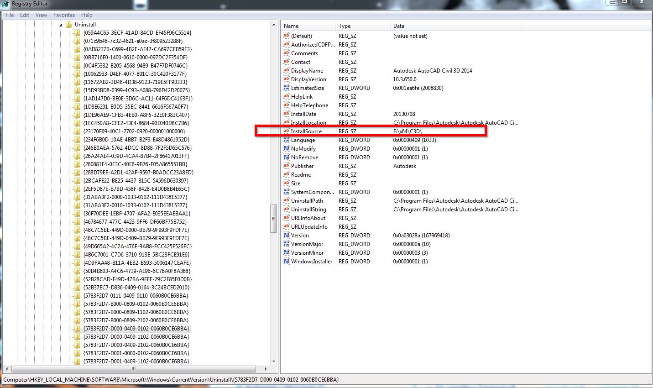The image size is (653, 388).
Task: Click folder icon for {5783F2D7-D000-0409-0102-0060B0CE6BBA}
Action: coord(77,329)
